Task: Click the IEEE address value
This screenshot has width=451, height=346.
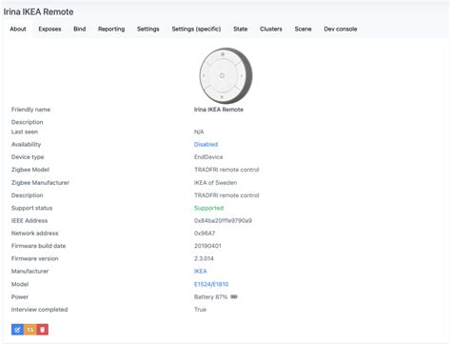Action: 223,220
